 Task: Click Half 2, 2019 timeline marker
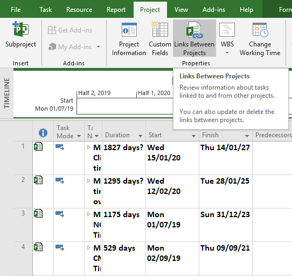point(94,93)
